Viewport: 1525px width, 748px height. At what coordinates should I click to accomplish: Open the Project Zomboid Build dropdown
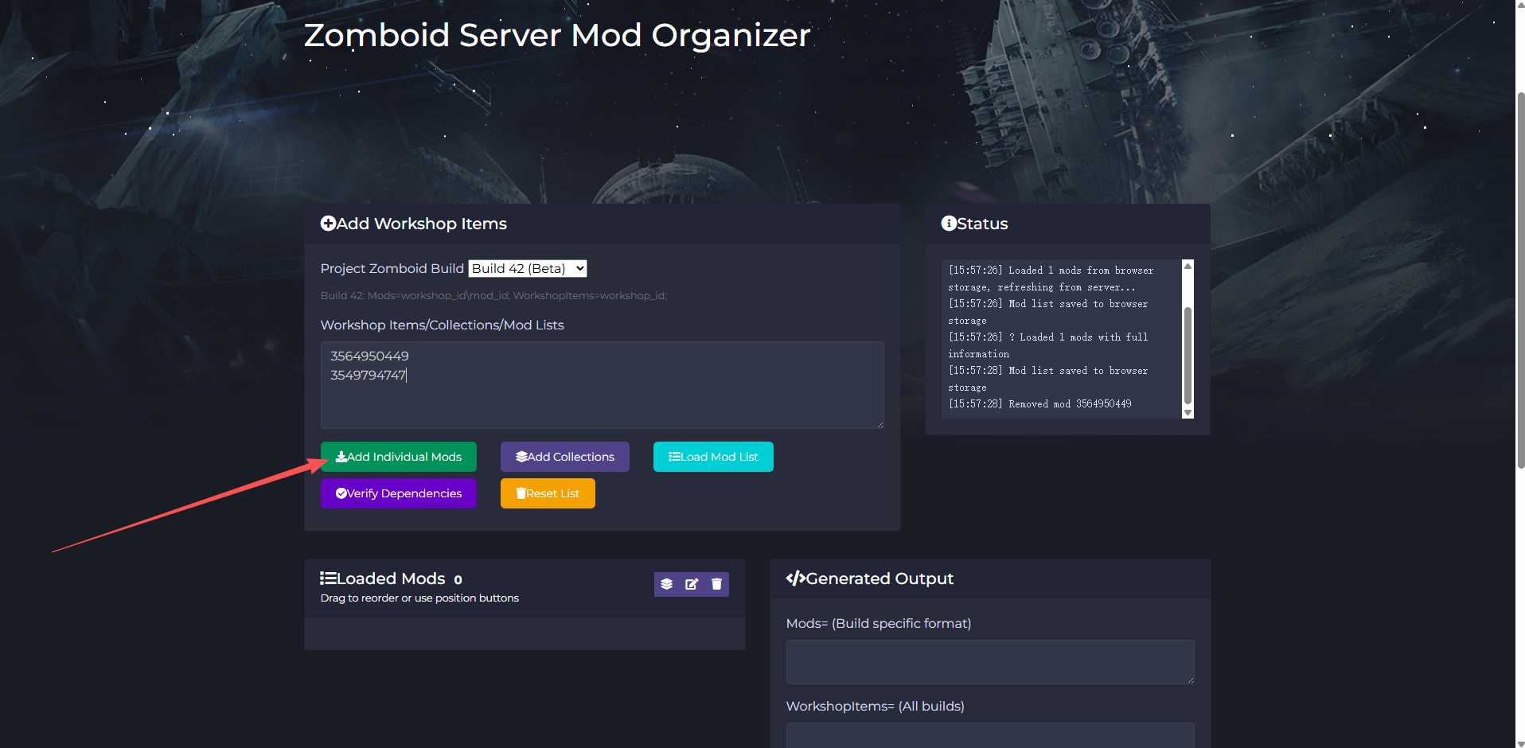click(528, 269)
